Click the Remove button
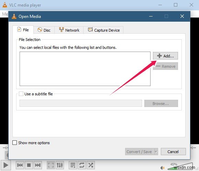199x171 pixels. click(x=165, y=66)
